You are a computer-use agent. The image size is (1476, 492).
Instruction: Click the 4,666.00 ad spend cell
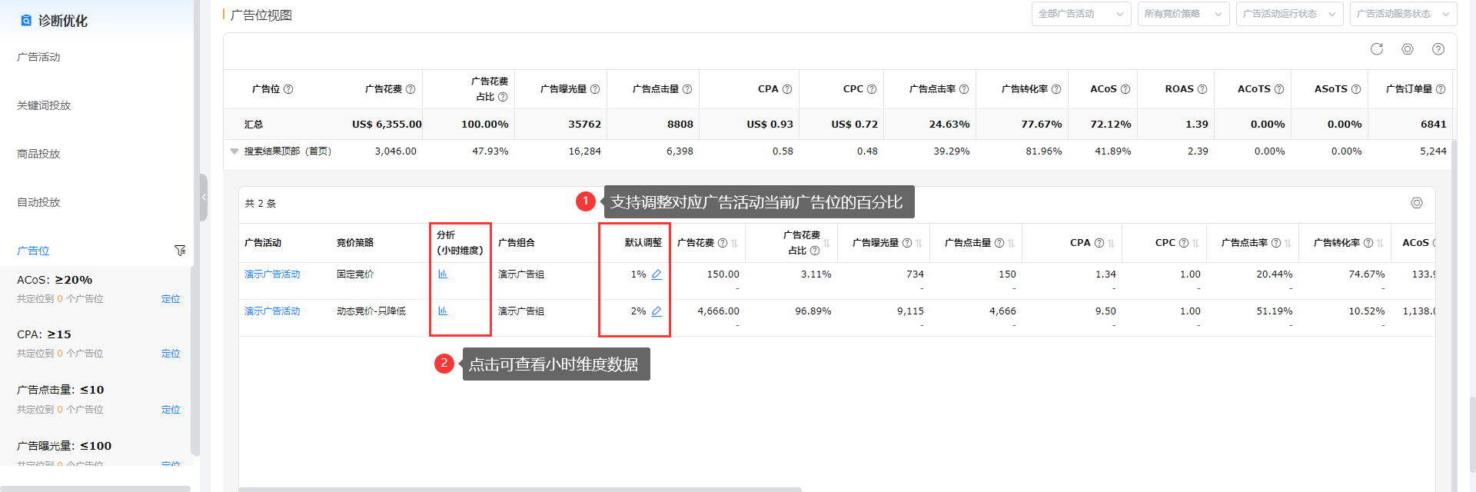pos(718,311)
